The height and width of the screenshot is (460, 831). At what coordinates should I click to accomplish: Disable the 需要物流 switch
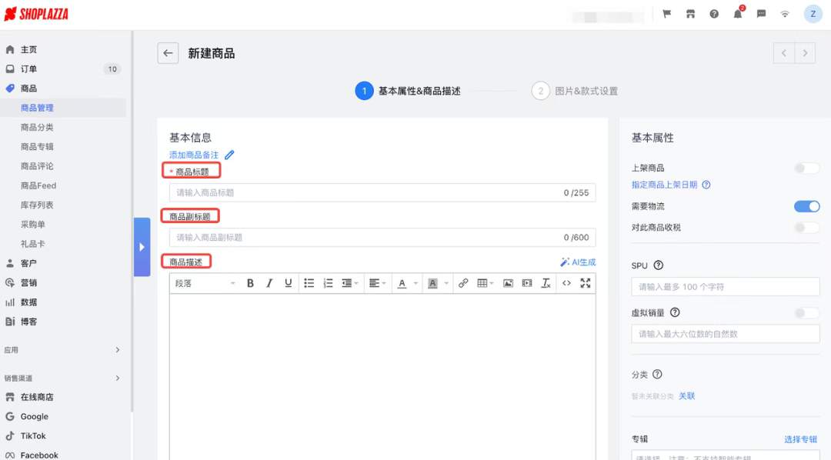(x=806, y=206)
